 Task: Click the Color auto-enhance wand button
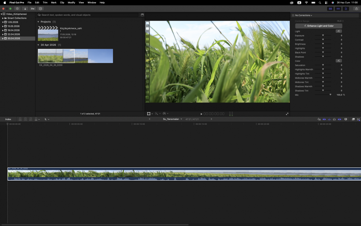(338, 61)
